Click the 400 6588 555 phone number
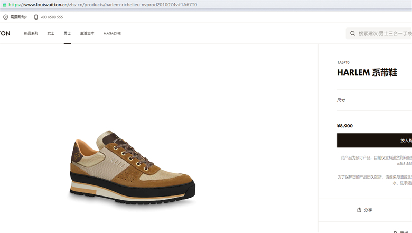This screenshot has width=412, height=233. [x=52, y=17]
